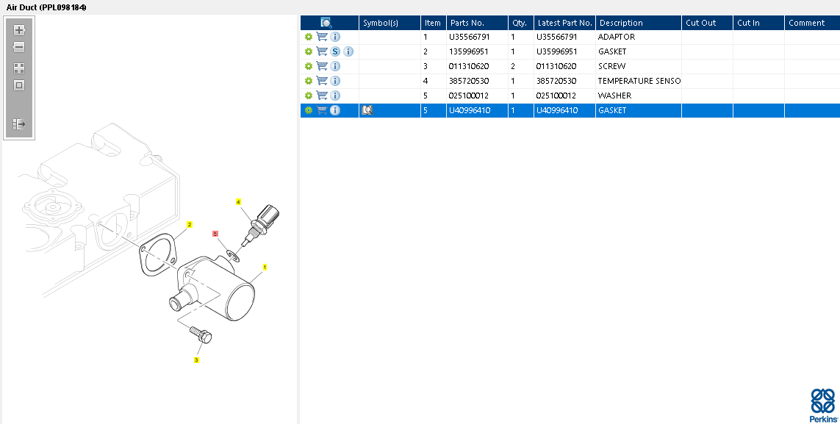Click part number 135996951
This screenshot has height=424, width=840.
(468, 51)
